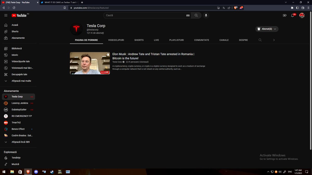Switch to the Twitter browser tab
The image size is (312, 175).
60,2
